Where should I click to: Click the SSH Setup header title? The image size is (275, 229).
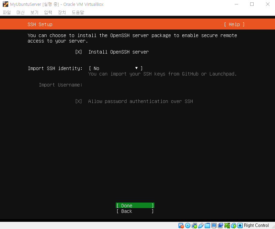(x=40, y=24)
